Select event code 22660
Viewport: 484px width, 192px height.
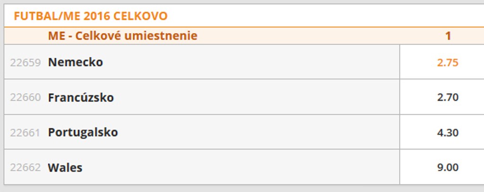26,97
